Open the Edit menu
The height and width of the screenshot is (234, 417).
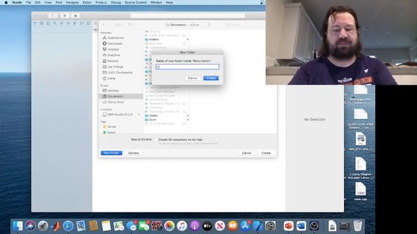click(x=38, y=3)
